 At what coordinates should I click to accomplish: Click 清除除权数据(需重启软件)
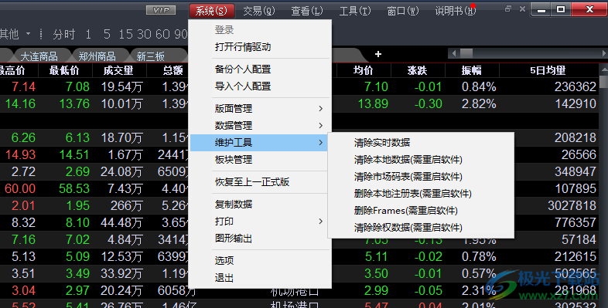(x=421, y=228)
